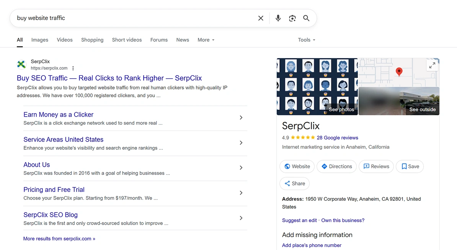Open the Tools dropdown

click(x=306, y=40)
